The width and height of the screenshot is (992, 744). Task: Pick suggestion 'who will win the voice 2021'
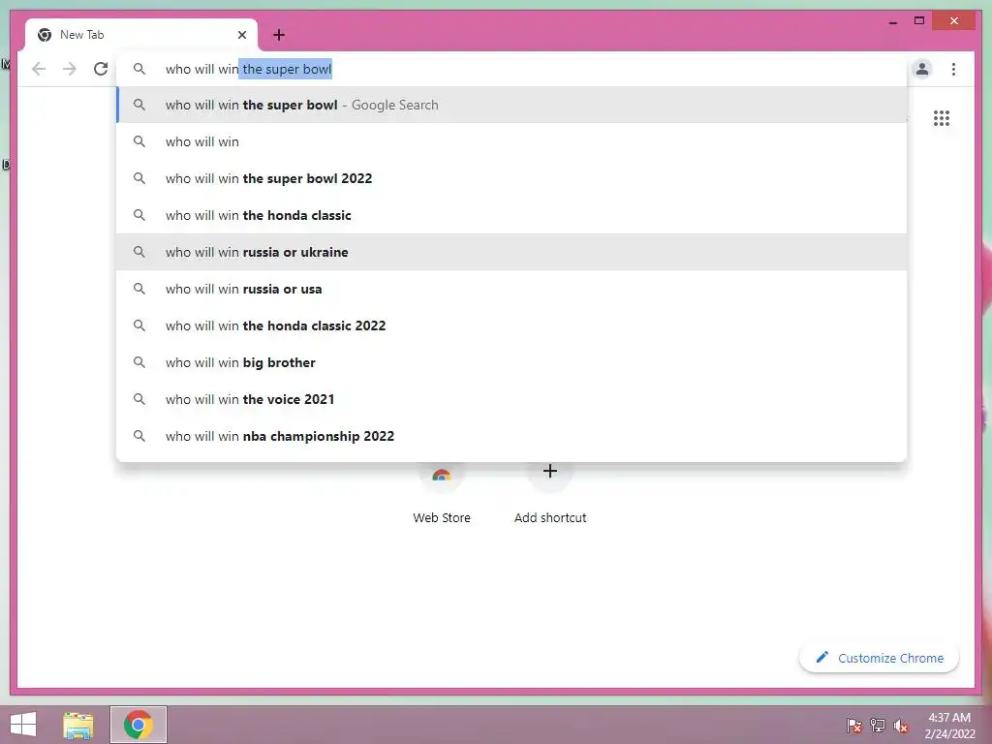pos(511,399)
